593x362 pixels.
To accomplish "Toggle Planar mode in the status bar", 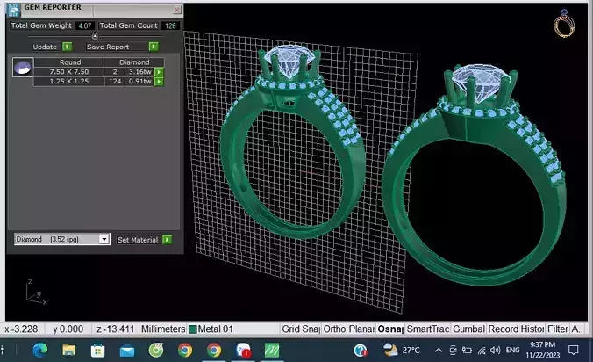I will tap(361, 329).
